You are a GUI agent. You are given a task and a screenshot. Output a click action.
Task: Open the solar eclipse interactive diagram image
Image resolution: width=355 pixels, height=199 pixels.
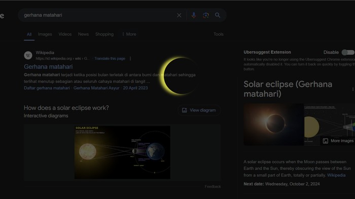pyautogui.click(x=122, y=152)
